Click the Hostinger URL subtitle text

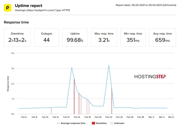click(x=42, y=10)
